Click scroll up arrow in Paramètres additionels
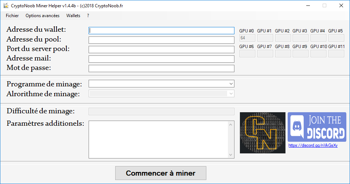350x184 pixels. 230,125
